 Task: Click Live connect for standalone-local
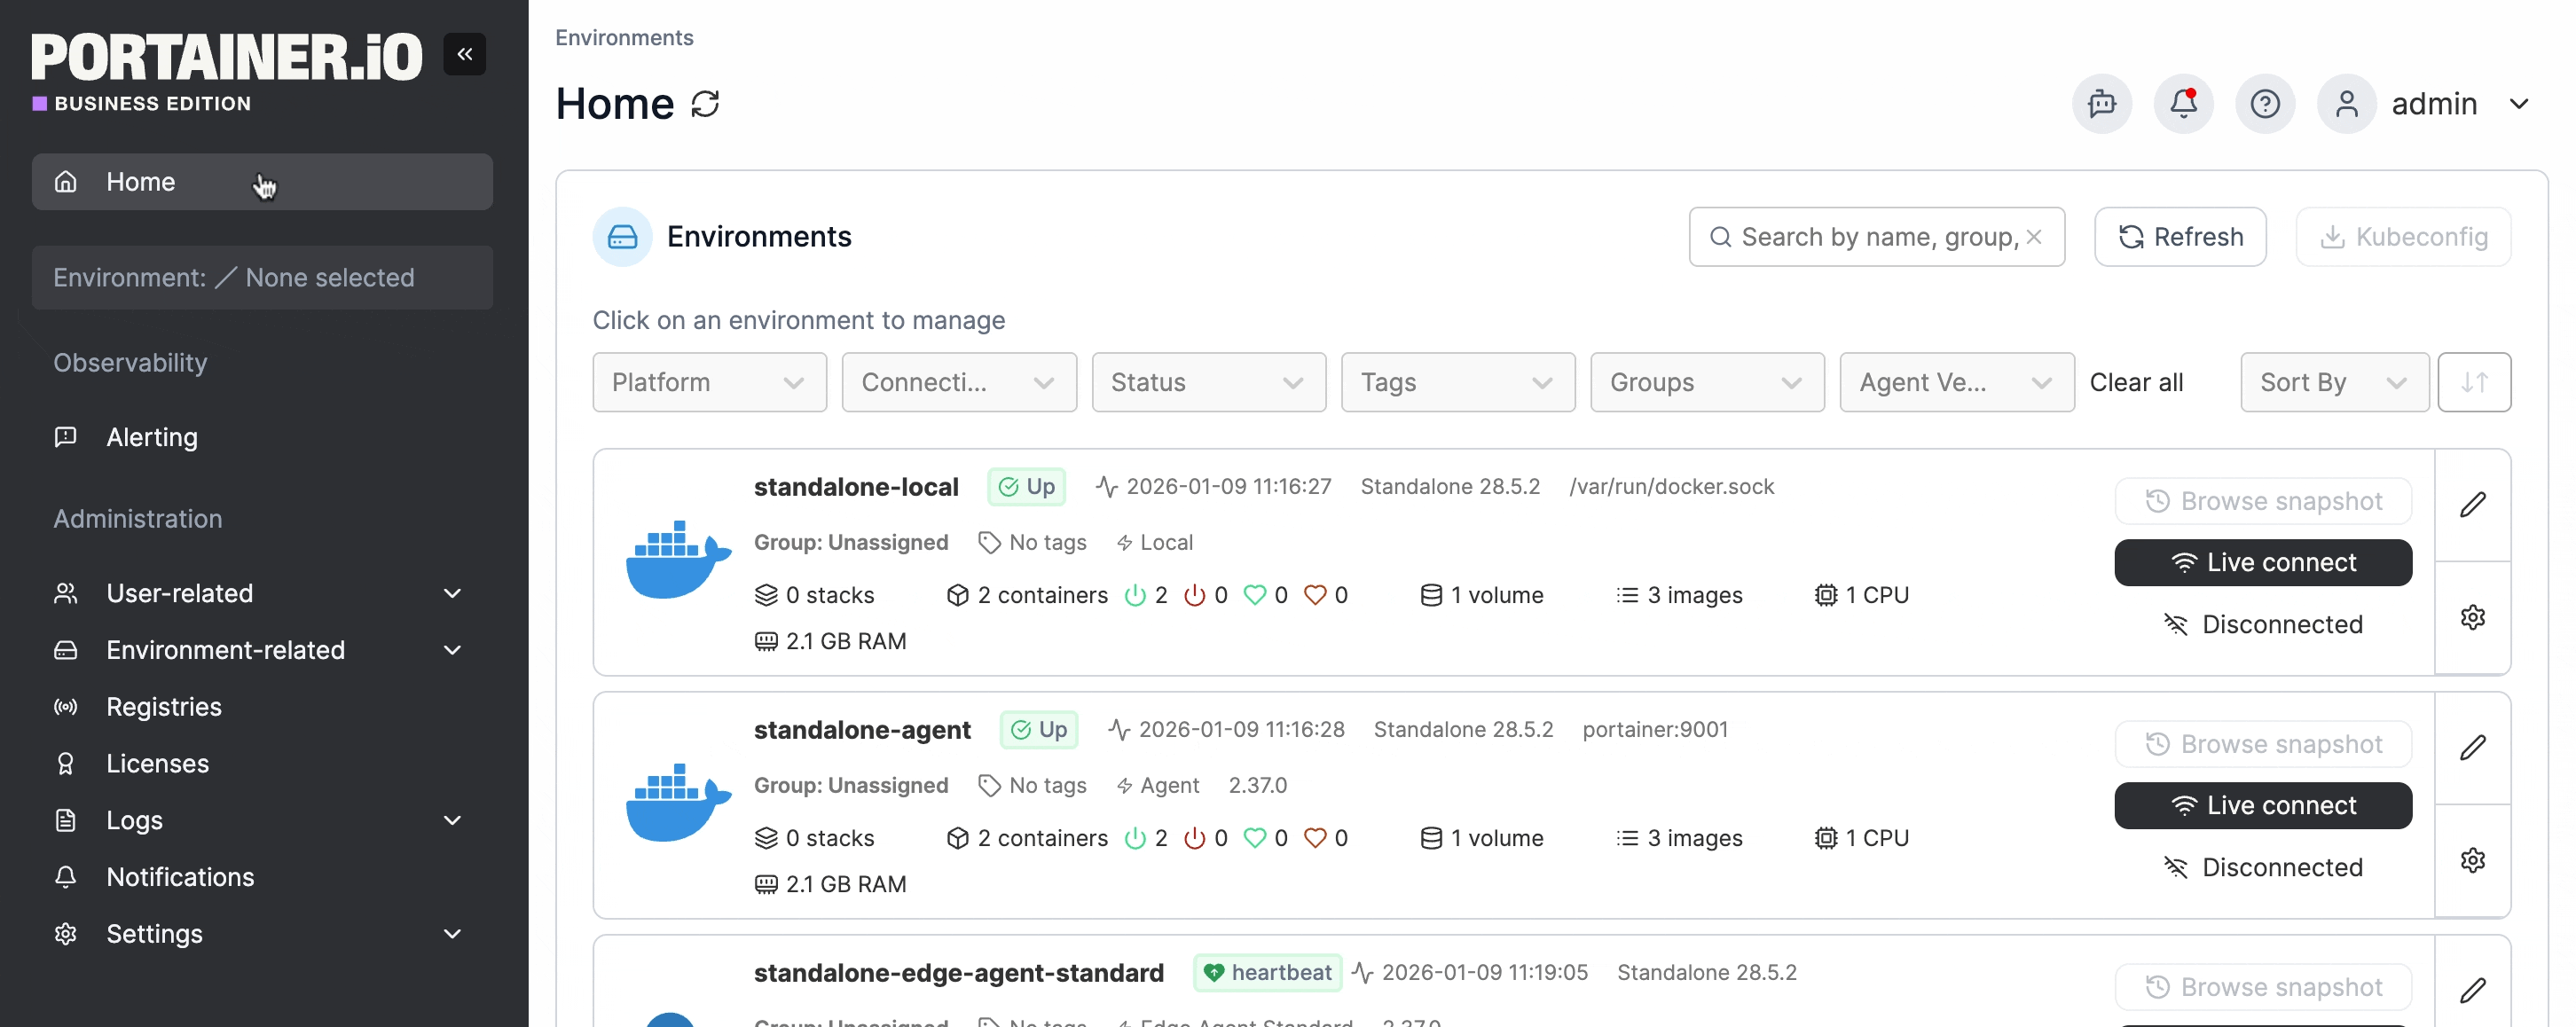pos(2262,562)
